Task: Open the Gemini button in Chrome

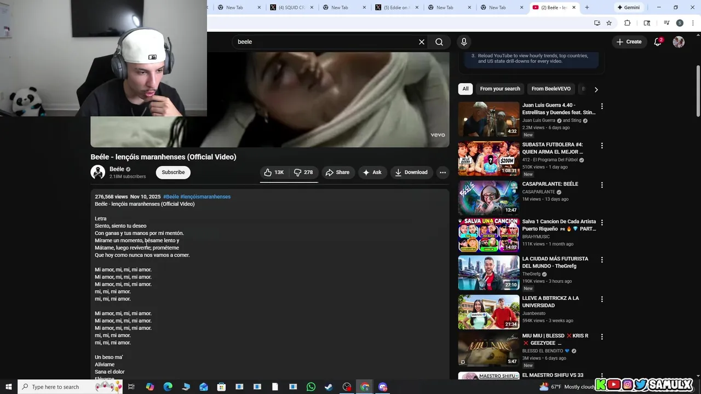Action: click(x=628, y=8)
